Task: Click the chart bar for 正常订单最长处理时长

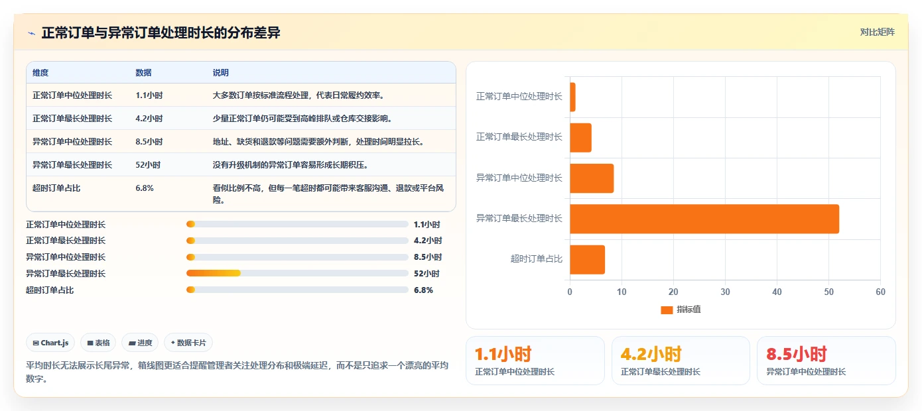Action: [x=581, y=137]
